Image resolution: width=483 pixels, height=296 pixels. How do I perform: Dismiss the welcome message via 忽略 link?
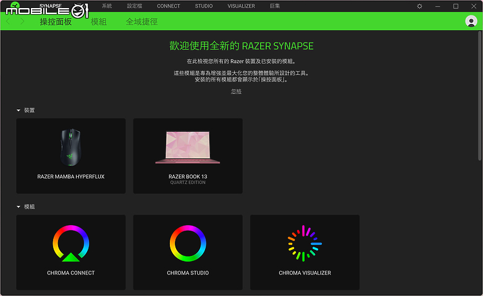tap(237, 91)
